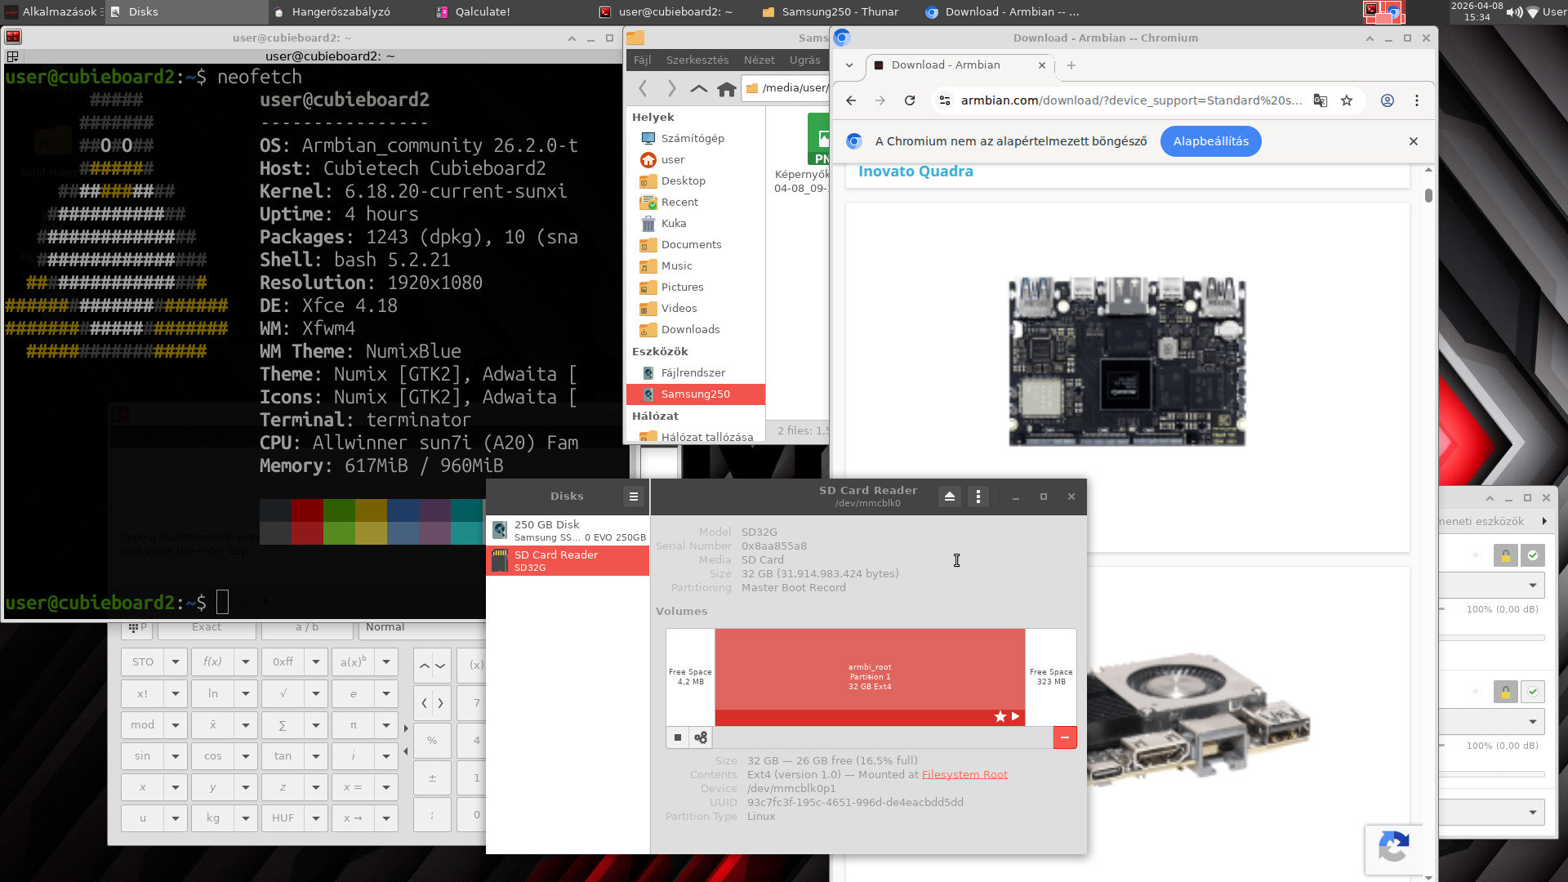Image resolution: width=1568 pixels, height=882 pixels.
Task: Click the unmount (stop) partition button
Action: 678,737
